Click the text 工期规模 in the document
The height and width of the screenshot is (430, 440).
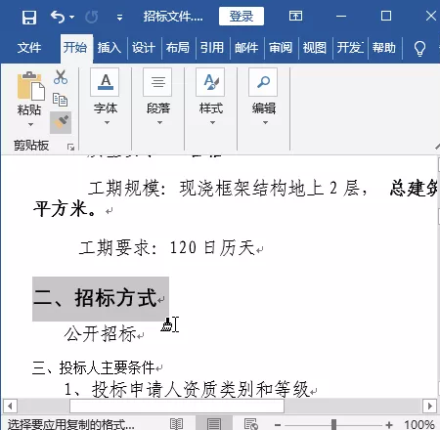tap(124, 189)
